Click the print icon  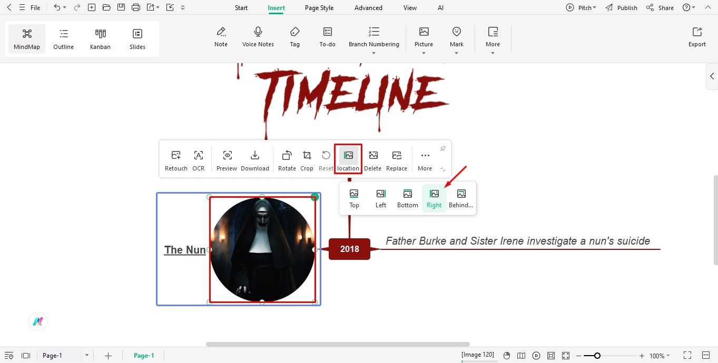pos(136,7)
